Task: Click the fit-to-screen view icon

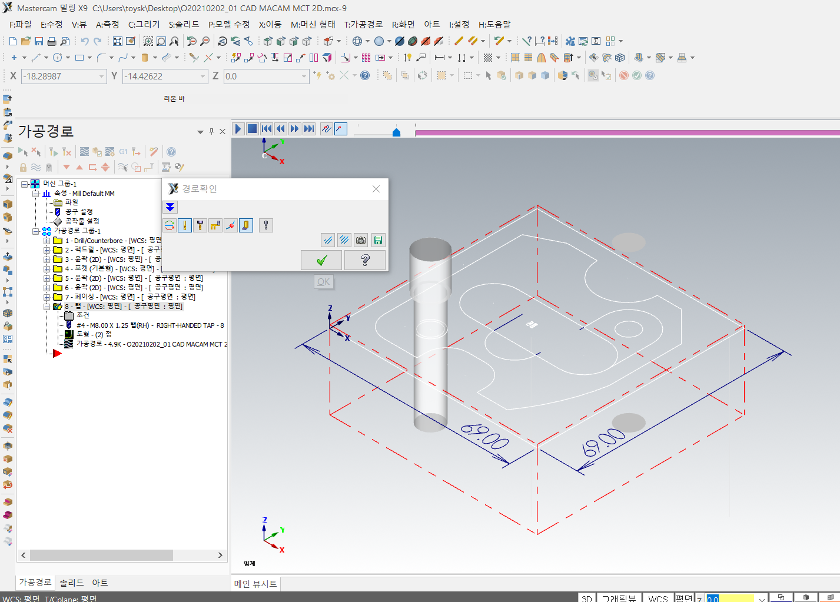Action: tap(118, 41)
